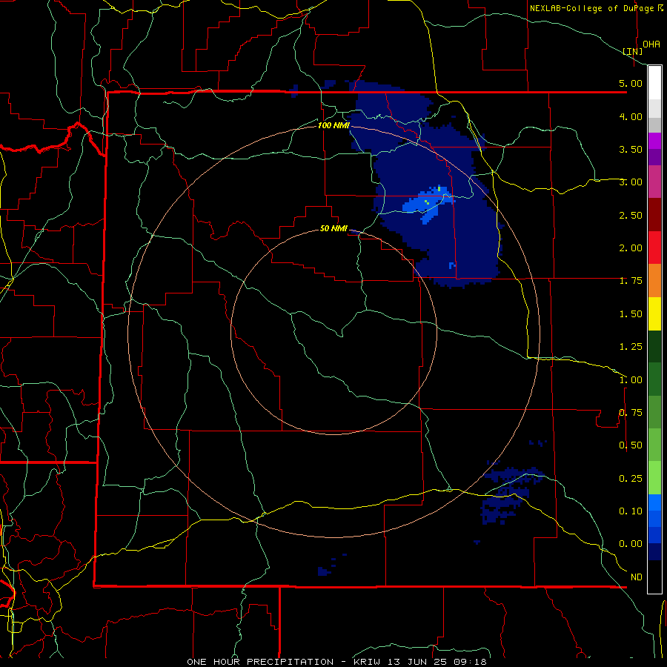Screen dimensions: 667x667
Task: Click the 2.00 scale label
Action: coord(631,248)
